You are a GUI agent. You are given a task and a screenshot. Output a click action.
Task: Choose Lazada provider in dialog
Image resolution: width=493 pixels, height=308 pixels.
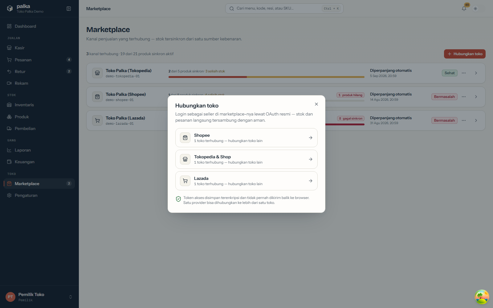[x=246, y=181]
